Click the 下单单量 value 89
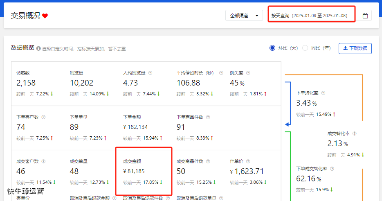The image size is (382, 201). pos(74,127)
